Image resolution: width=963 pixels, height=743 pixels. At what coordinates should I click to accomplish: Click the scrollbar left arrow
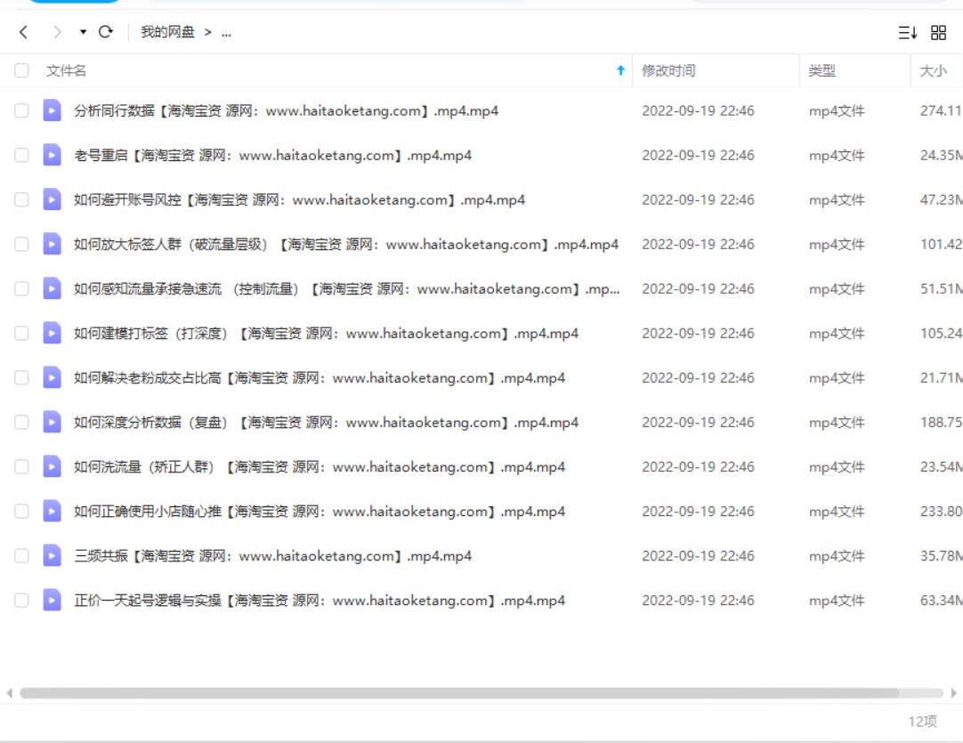tap(9, 692)
